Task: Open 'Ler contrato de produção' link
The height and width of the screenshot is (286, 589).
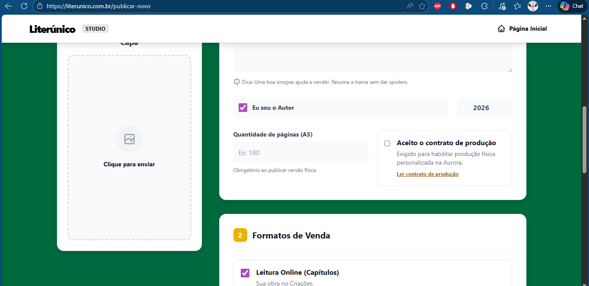Action: [427, 174]
